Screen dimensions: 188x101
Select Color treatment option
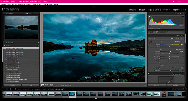click(172, 38)
